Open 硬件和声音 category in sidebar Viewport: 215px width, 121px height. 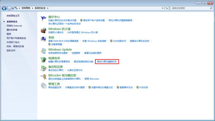(x=12, y=30)
